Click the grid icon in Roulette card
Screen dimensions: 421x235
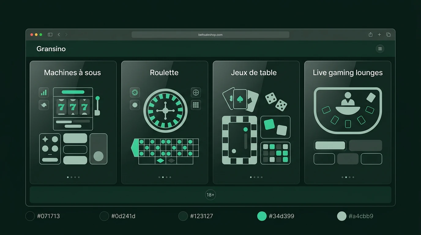point(196,105)
